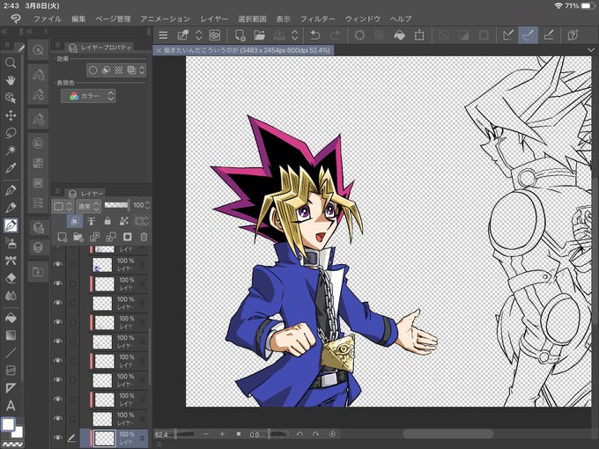Select the Figure straight line tool
The width and height of the screenshot is (599, 449).
coord(11,353)
